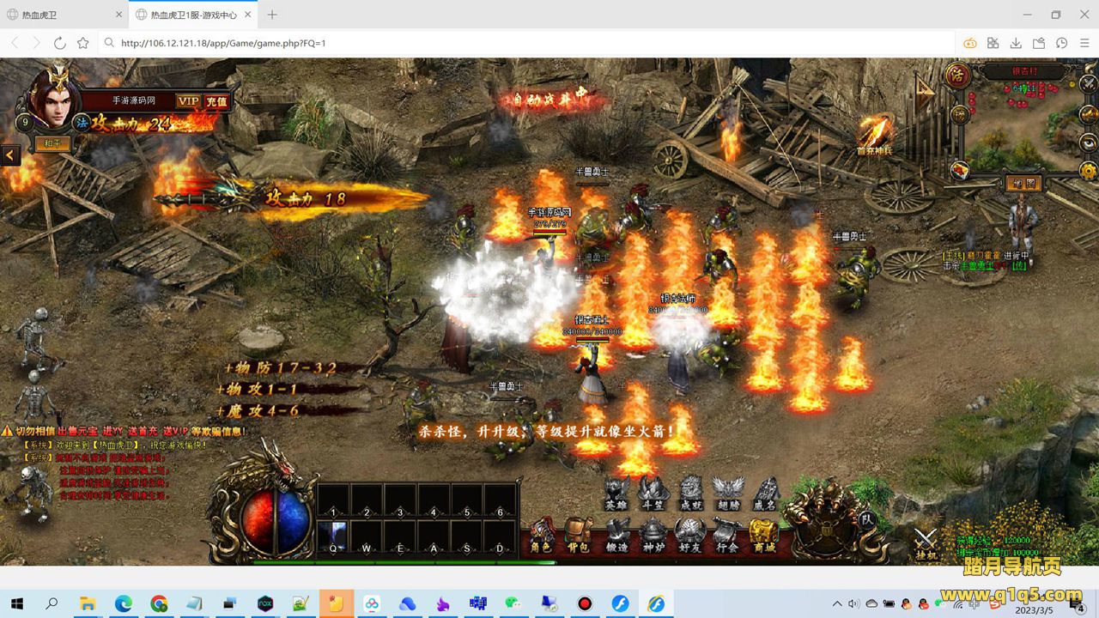
Task: Open the 好友 friends icon
Action: (690, 534)
